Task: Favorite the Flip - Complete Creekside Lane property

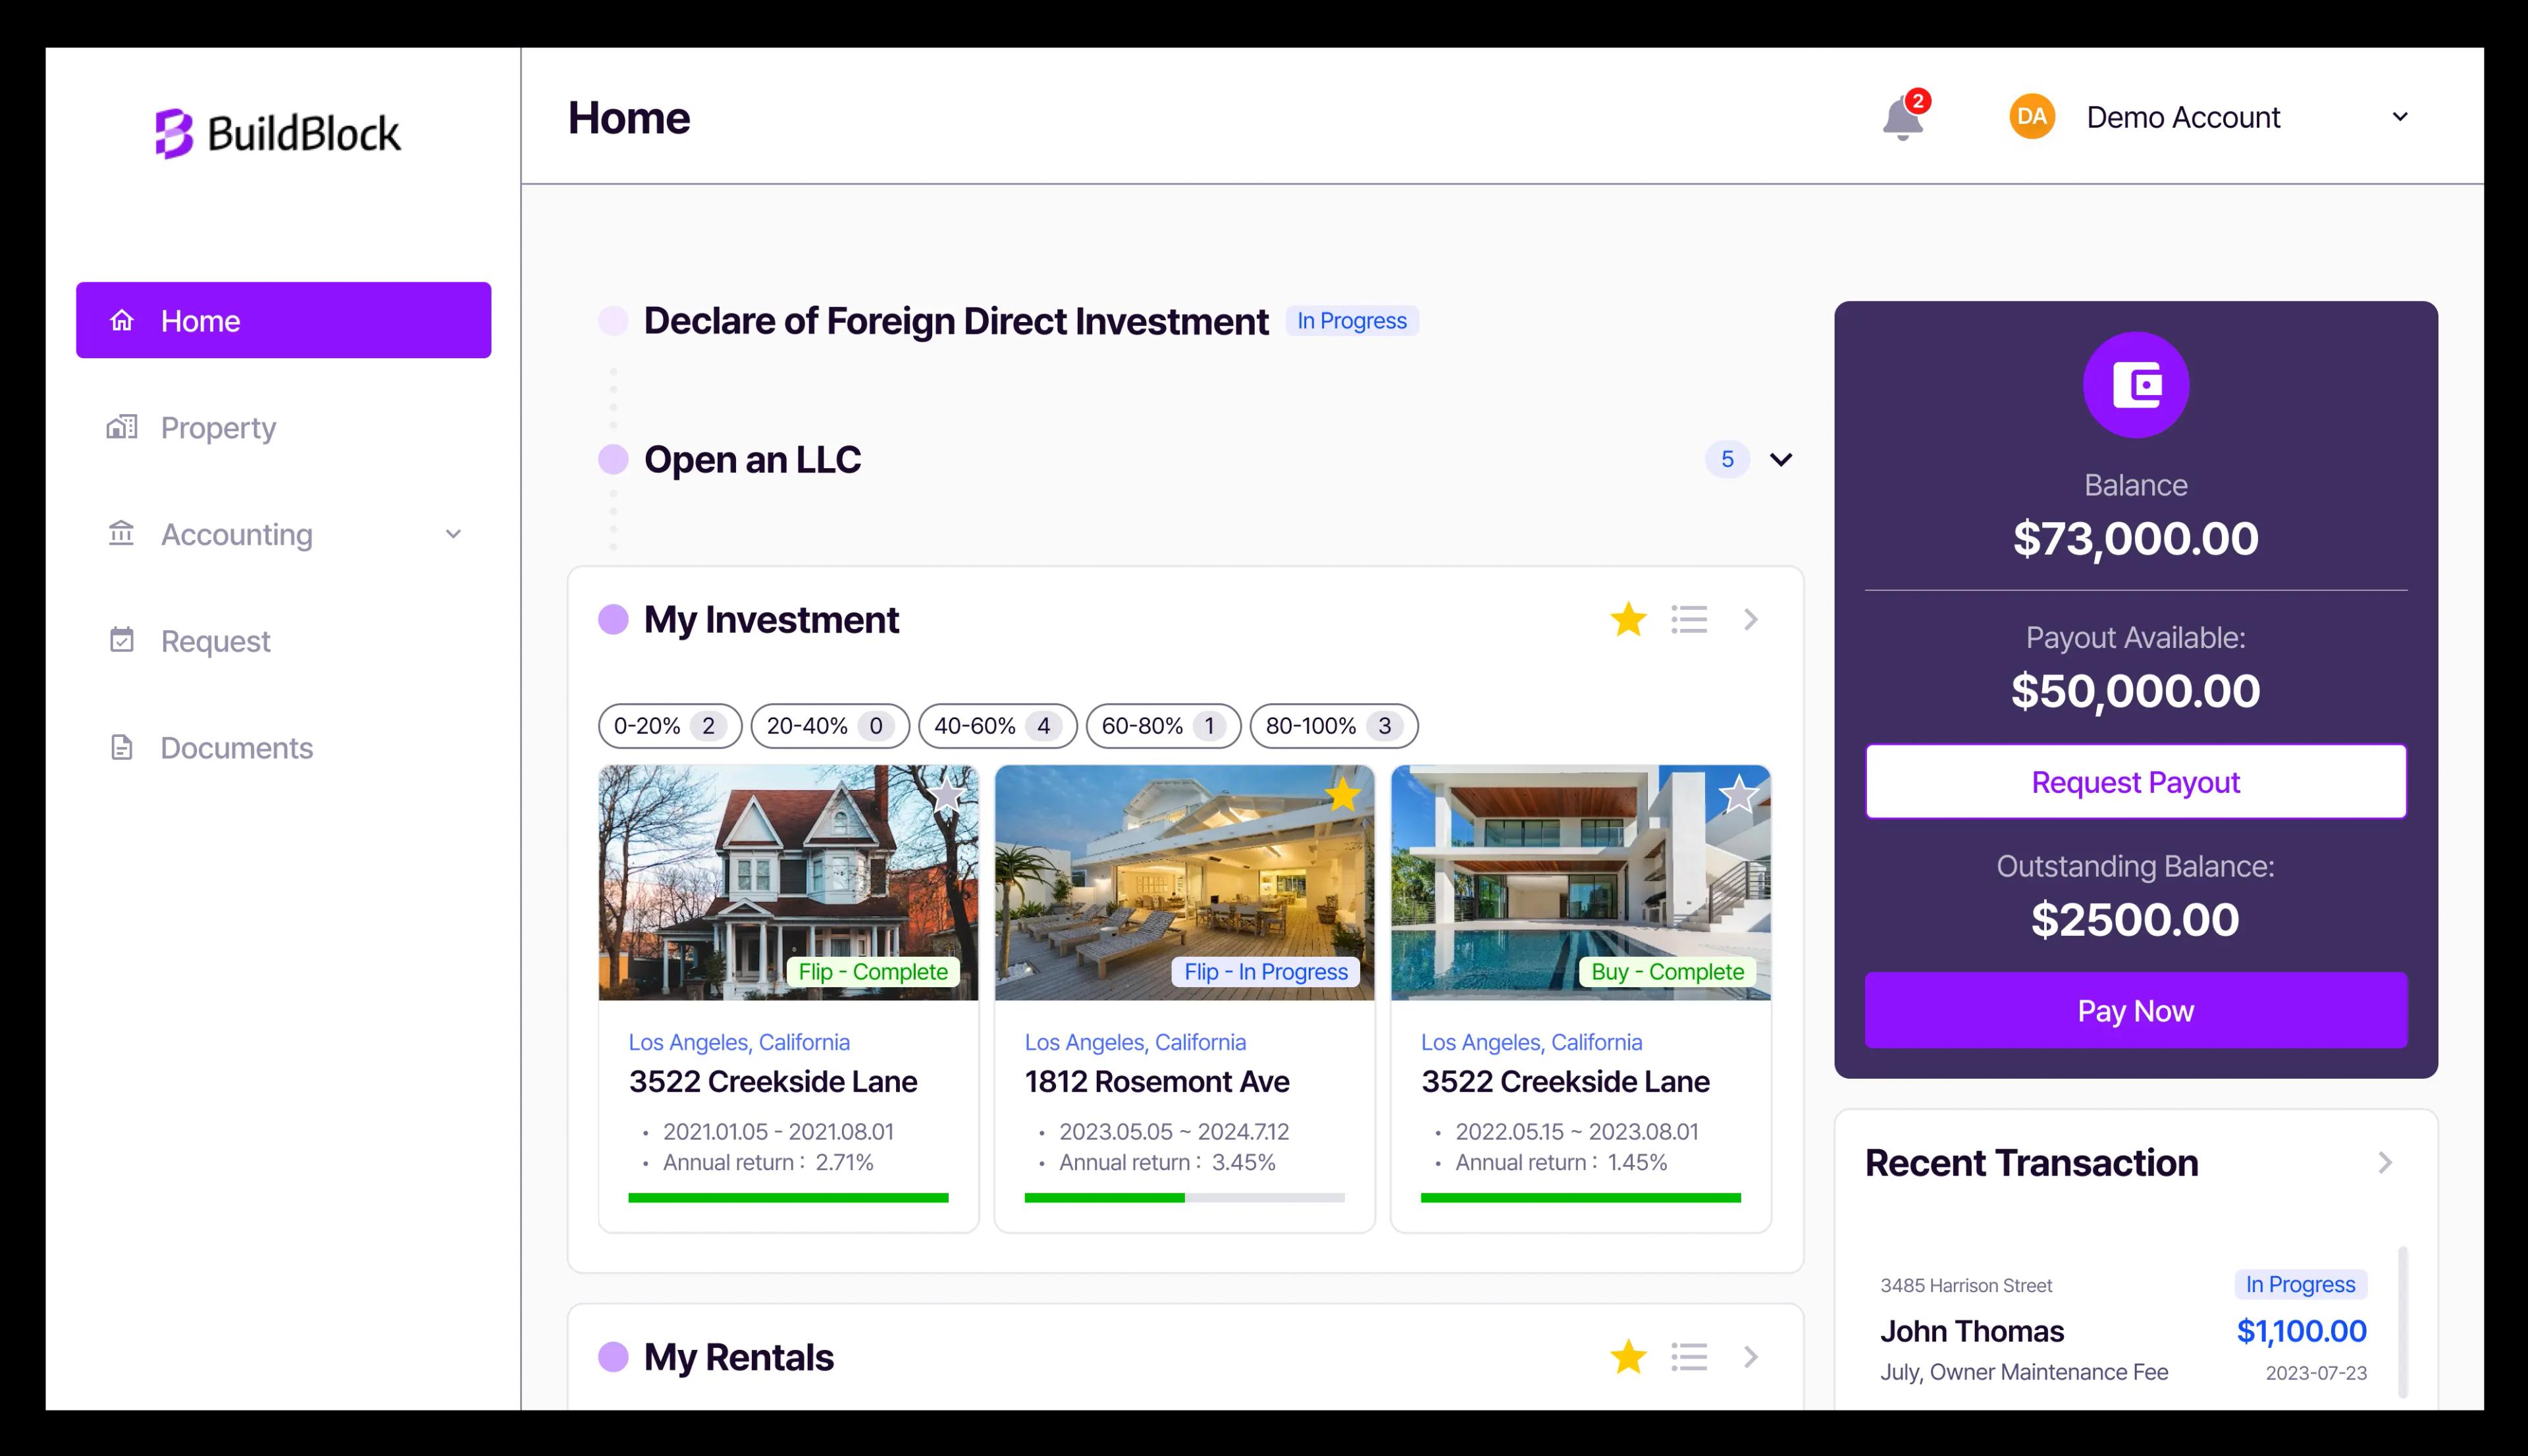Action: coord(945,795)
